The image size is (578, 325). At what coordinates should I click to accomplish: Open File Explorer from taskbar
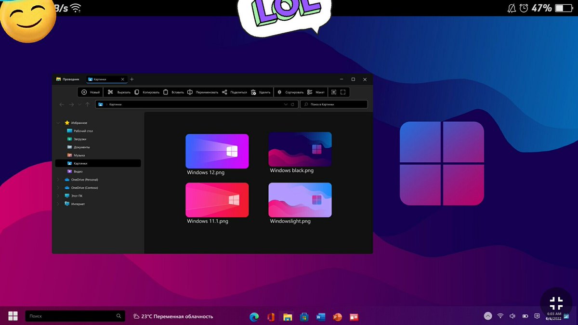(288, 317)
